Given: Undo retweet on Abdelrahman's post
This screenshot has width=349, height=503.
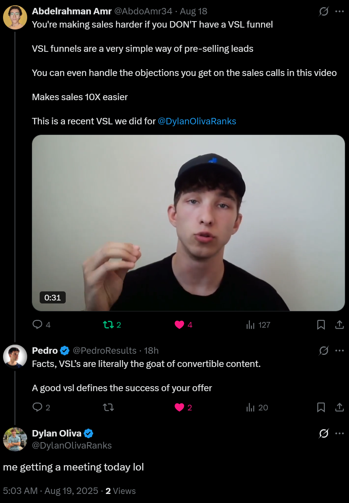Looking at the screenshot, I should pos(108,325).
